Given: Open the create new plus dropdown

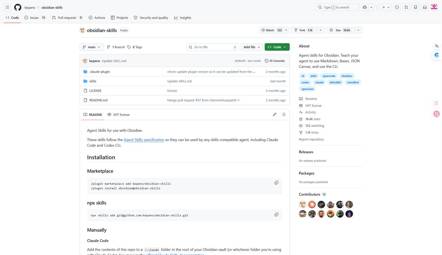Looking at the screenshot, I should (385, 7).
